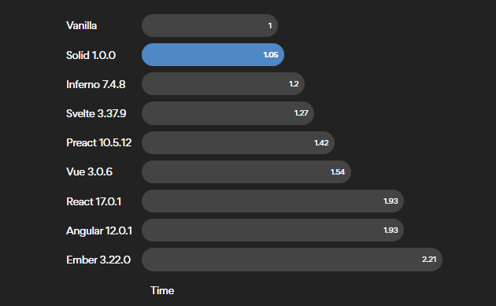Click the Ember 3.22.0 bar

(x=292, y=260)
